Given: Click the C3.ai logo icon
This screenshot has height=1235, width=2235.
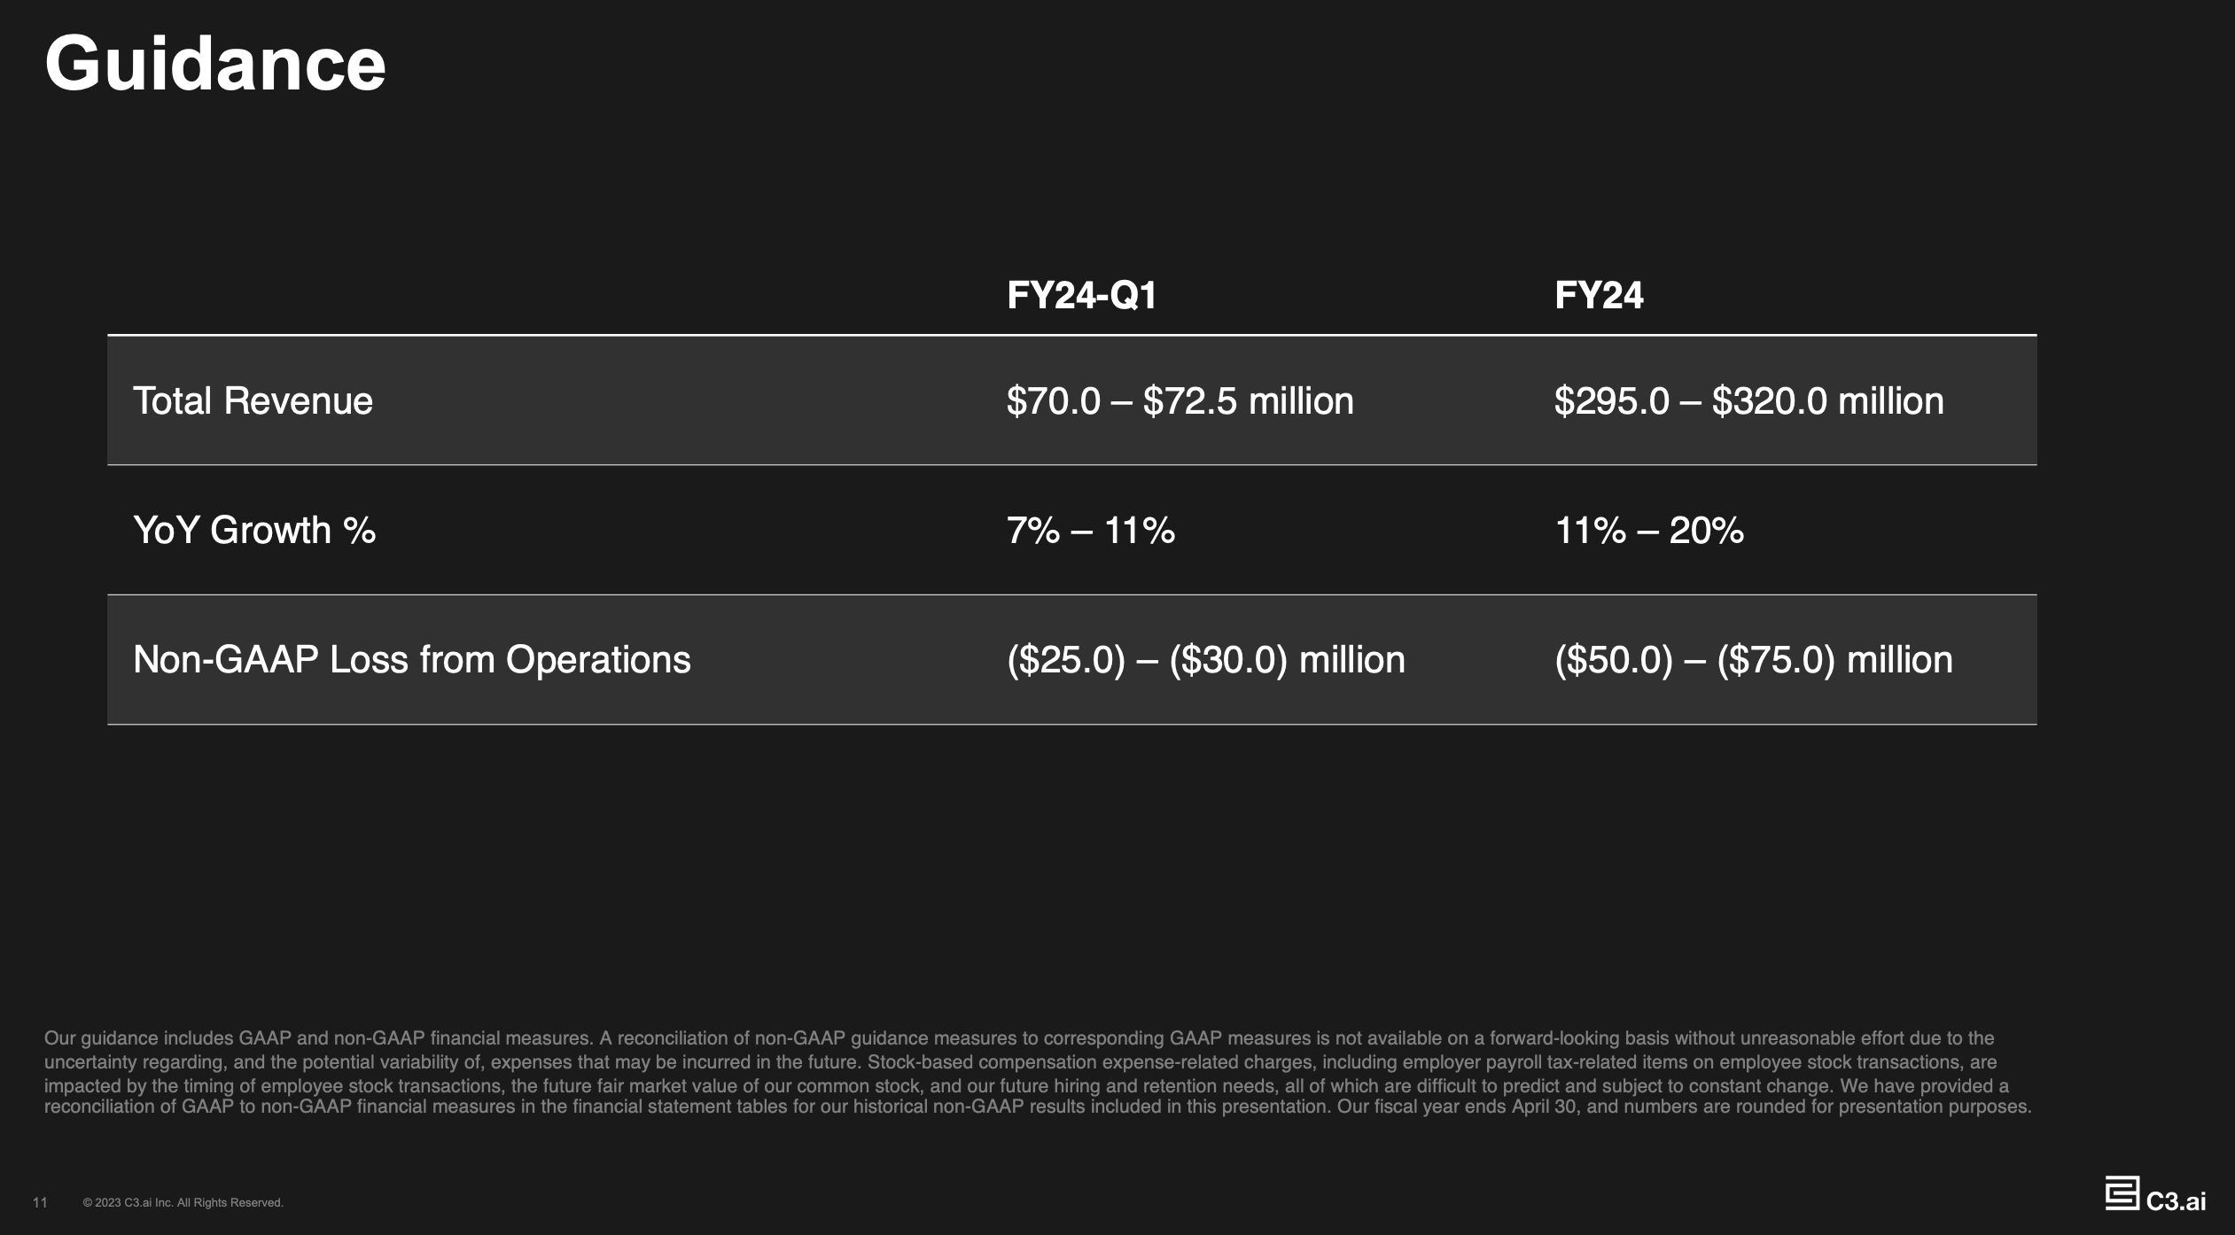Looking at the screenshot, I should tap(2122, 1193).
